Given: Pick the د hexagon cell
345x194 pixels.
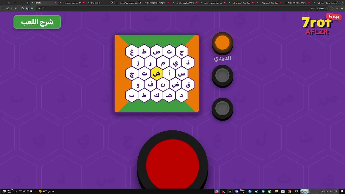Looking at the screenshot, I should coord(182,96).
